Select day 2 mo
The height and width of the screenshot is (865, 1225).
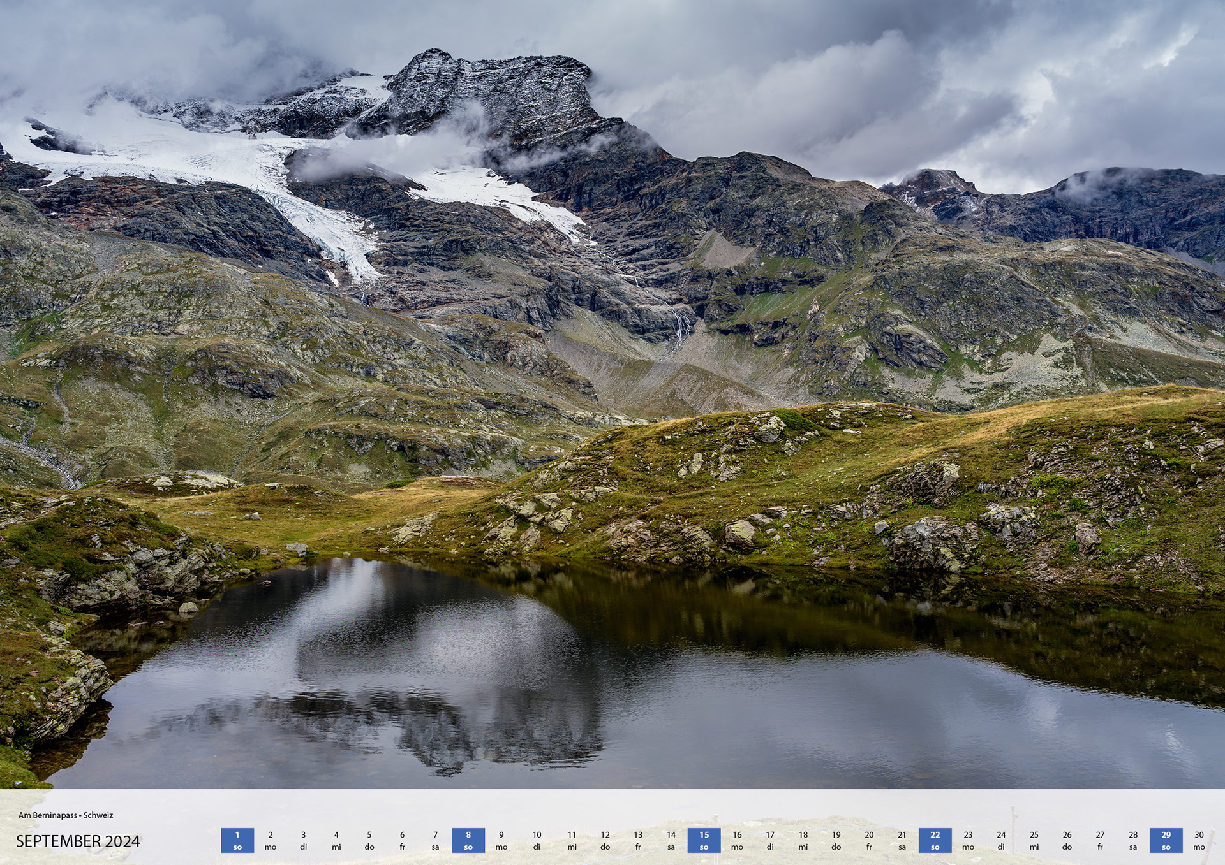pyautogui.click(x=271, y=840)
